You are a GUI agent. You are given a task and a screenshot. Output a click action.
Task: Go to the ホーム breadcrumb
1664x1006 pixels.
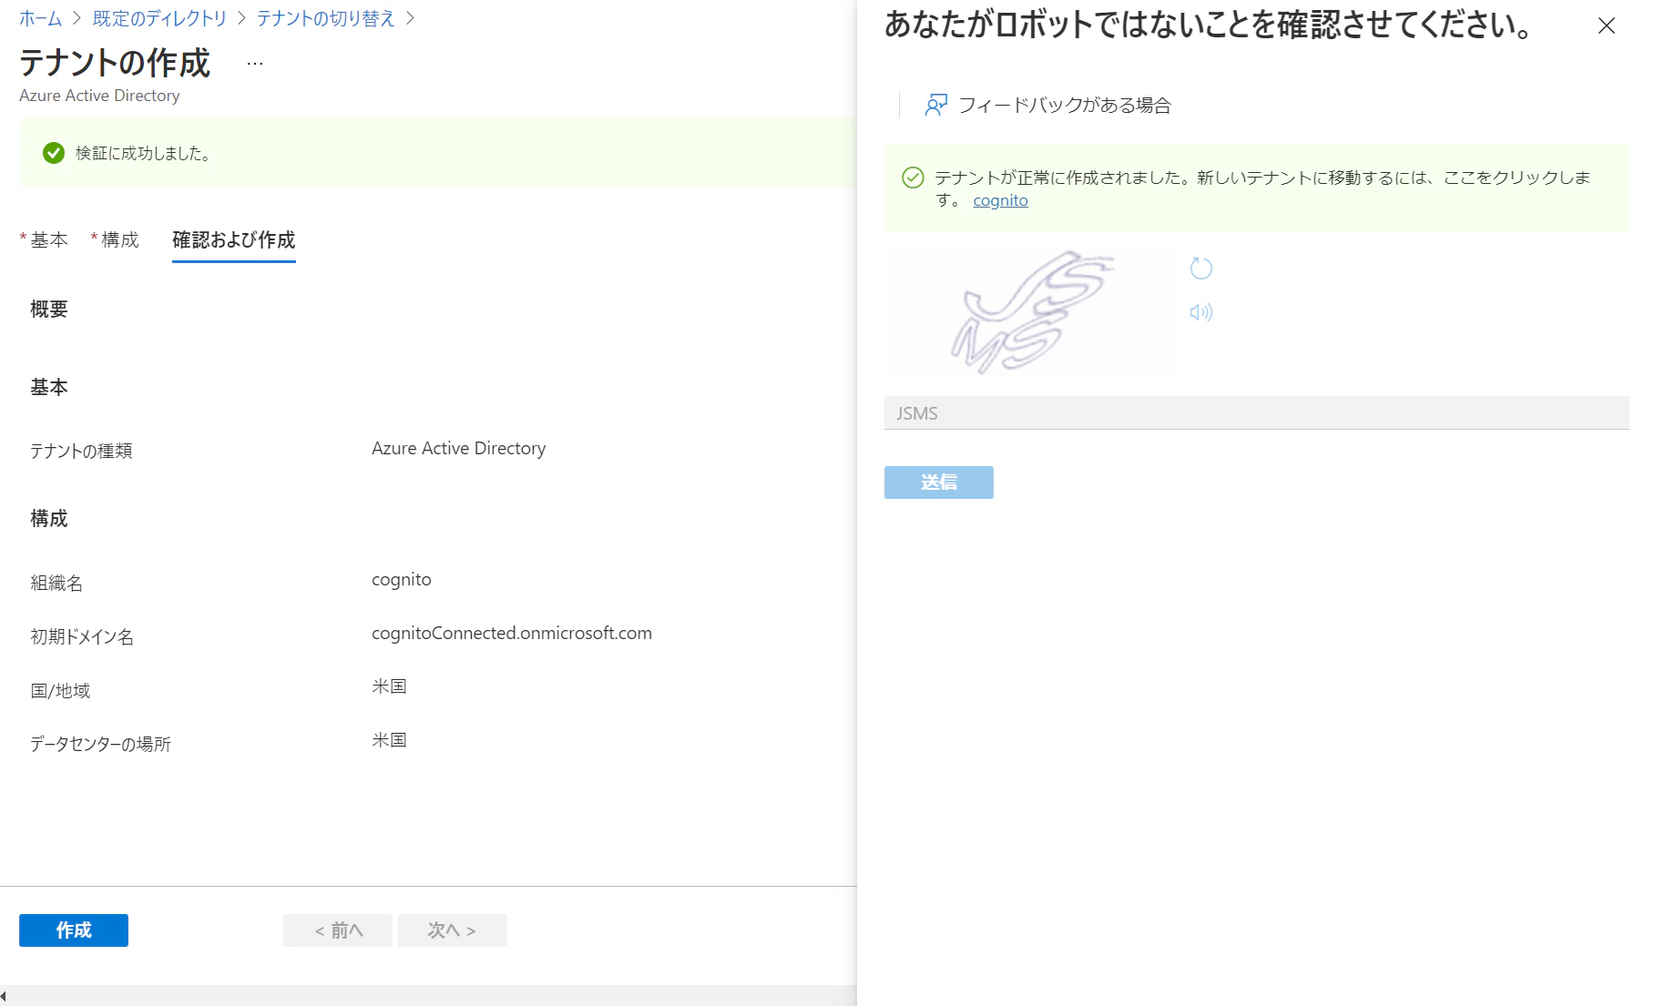(x=40, y=18)
